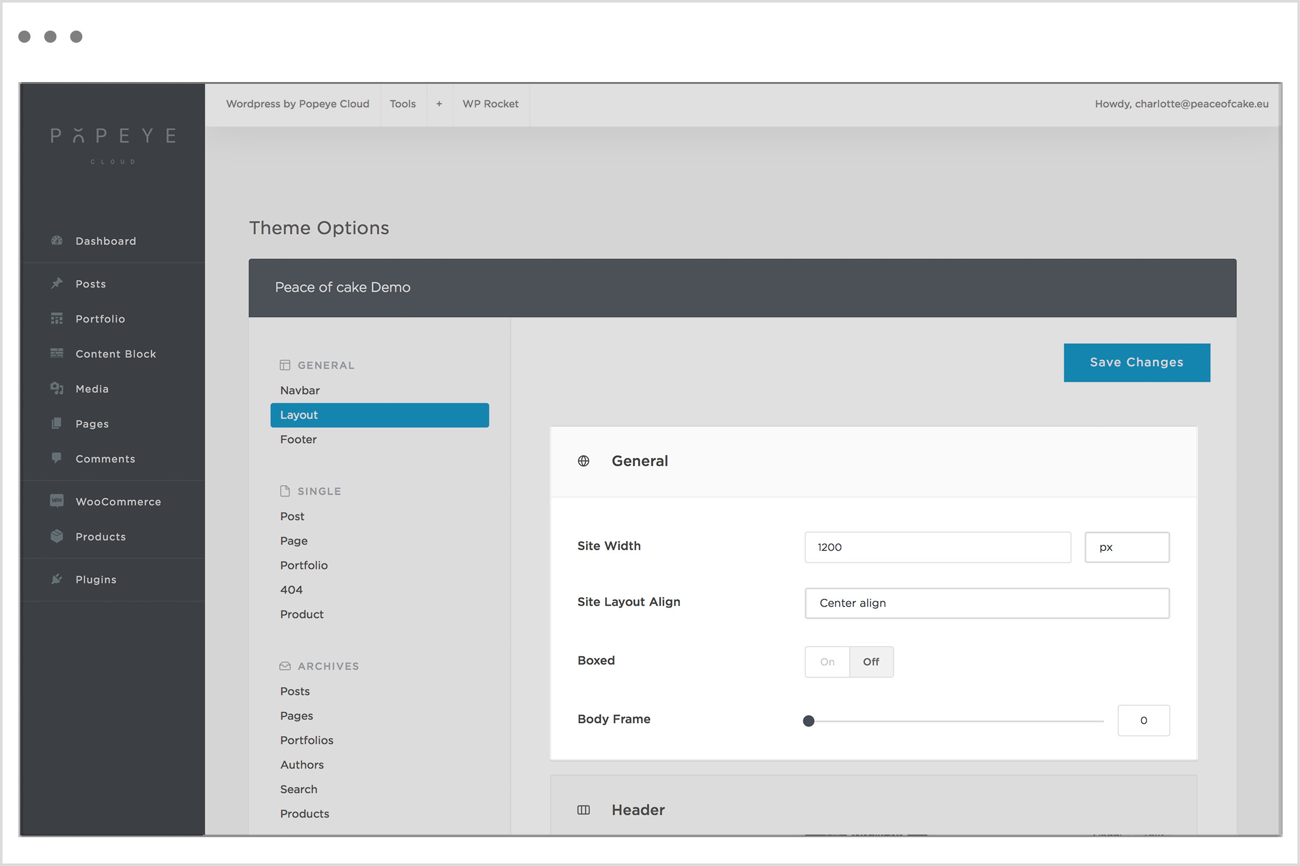Viewport: 1300px width, 866px height.
Task: Open the Archives Authors options
Action: [x=302, y=765]
